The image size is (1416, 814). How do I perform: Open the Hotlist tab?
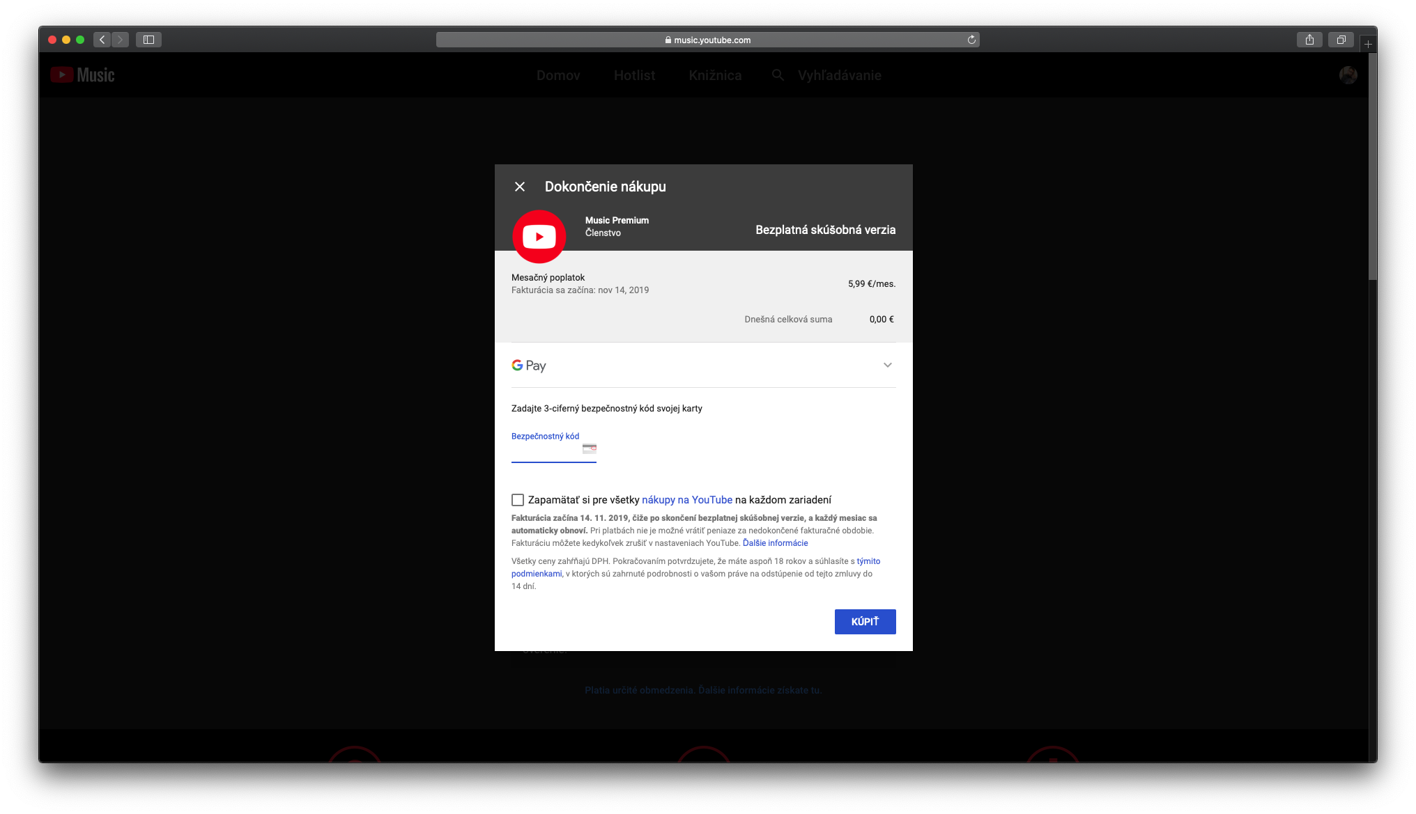click(x=634, y=75)
